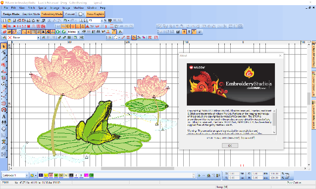Select the red horseshoe-shaped tool in the toolbox
Image resolution: width=316 pixels, height=189 pixels.
pyautogui.click(x=4, y=110)
